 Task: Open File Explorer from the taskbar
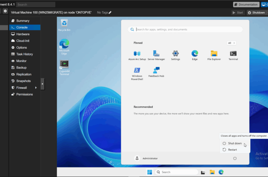tap(212, 172)
